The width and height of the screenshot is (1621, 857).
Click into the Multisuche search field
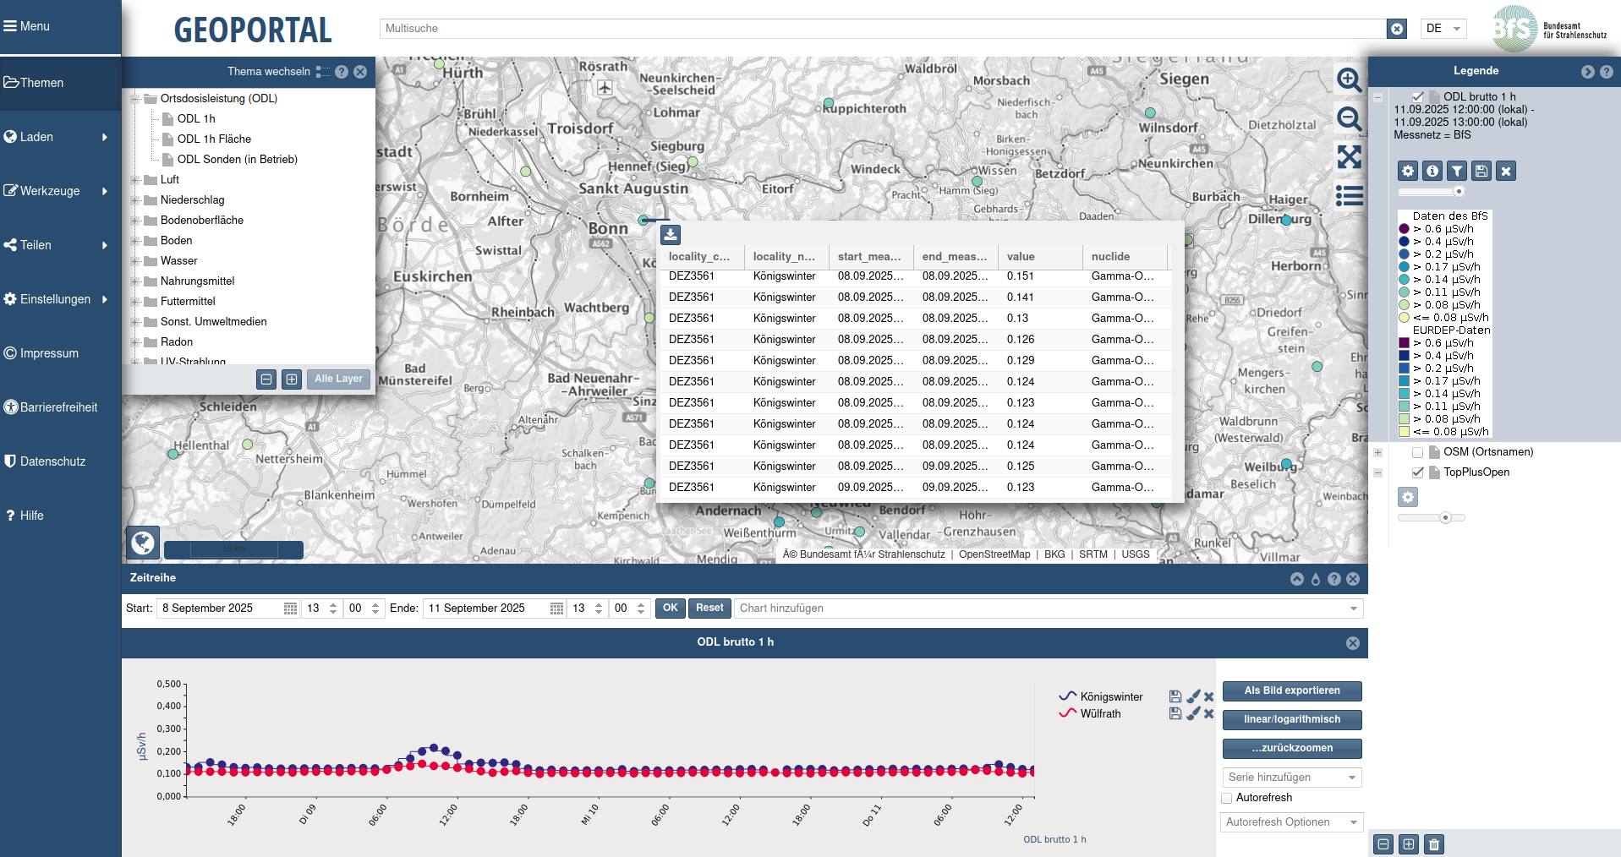879,29
